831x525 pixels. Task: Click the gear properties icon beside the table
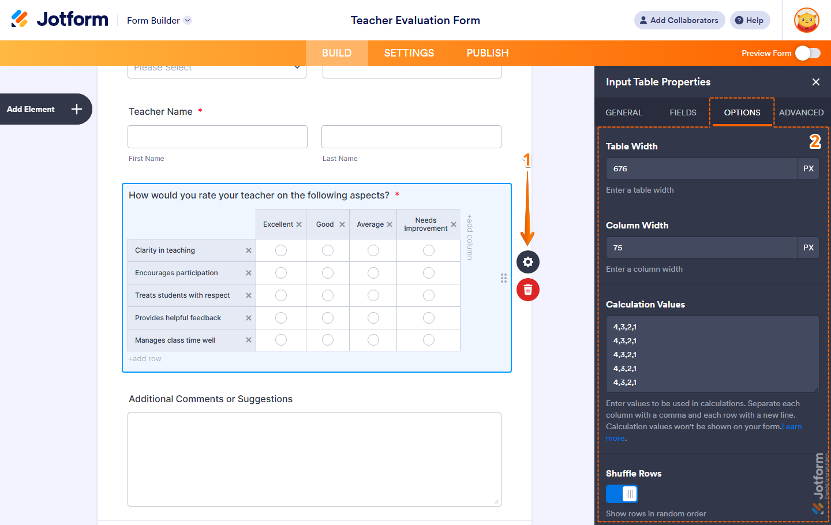click(x=528, y=262)
